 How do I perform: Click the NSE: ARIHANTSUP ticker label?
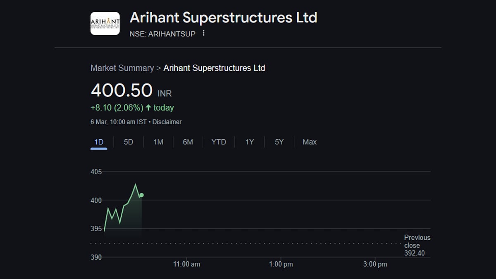[x=163, y=34]
